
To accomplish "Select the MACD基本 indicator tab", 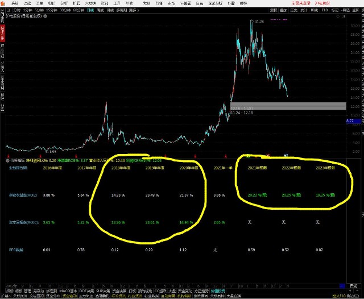I will click(68, 290).
